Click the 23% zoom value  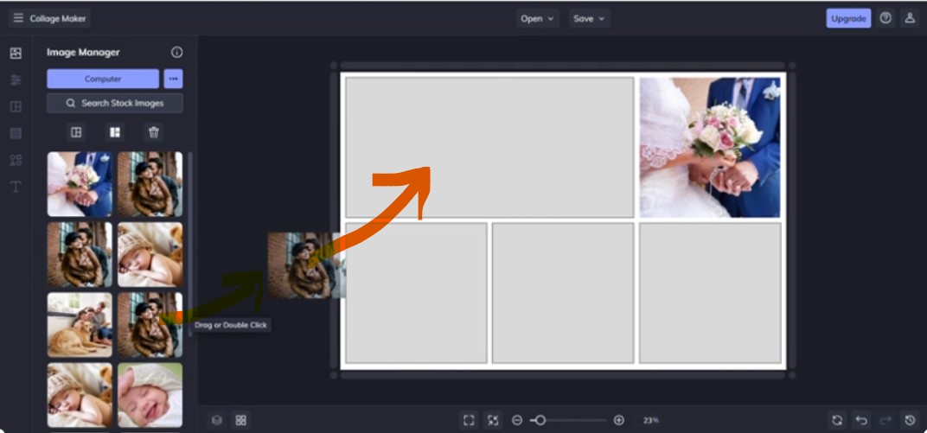pos(651,421)
